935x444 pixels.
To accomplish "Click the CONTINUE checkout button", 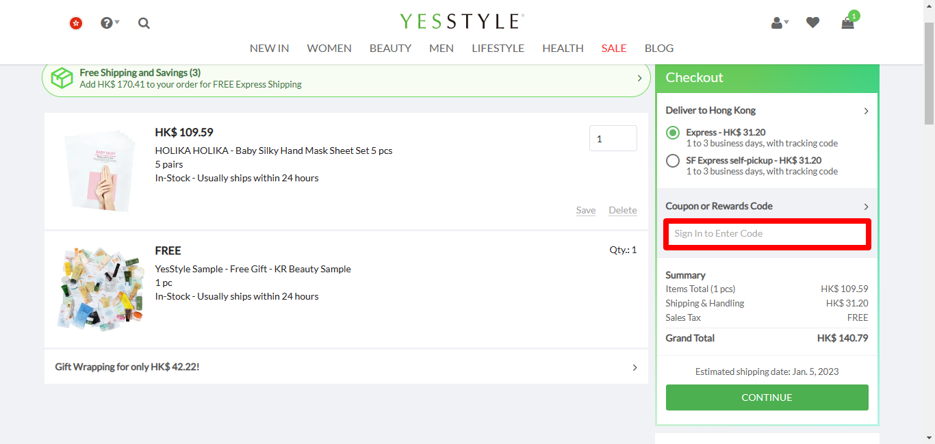I will click(767, 397).
